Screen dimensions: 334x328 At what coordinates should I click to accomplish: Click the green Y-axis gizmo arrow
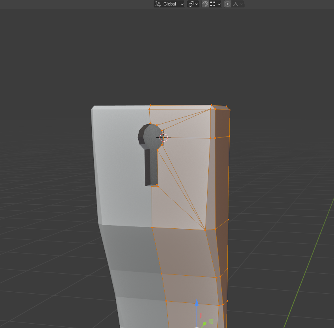click(x=204, y=323)
